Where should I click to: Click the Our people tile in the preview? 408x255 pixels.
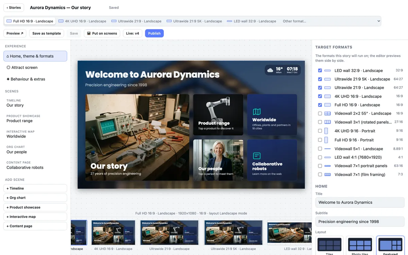tap(218, 160)
